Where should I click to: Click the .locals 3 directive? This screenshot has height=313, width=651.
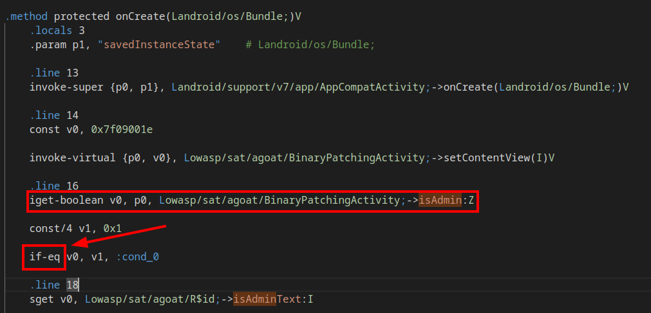point(57,30)
